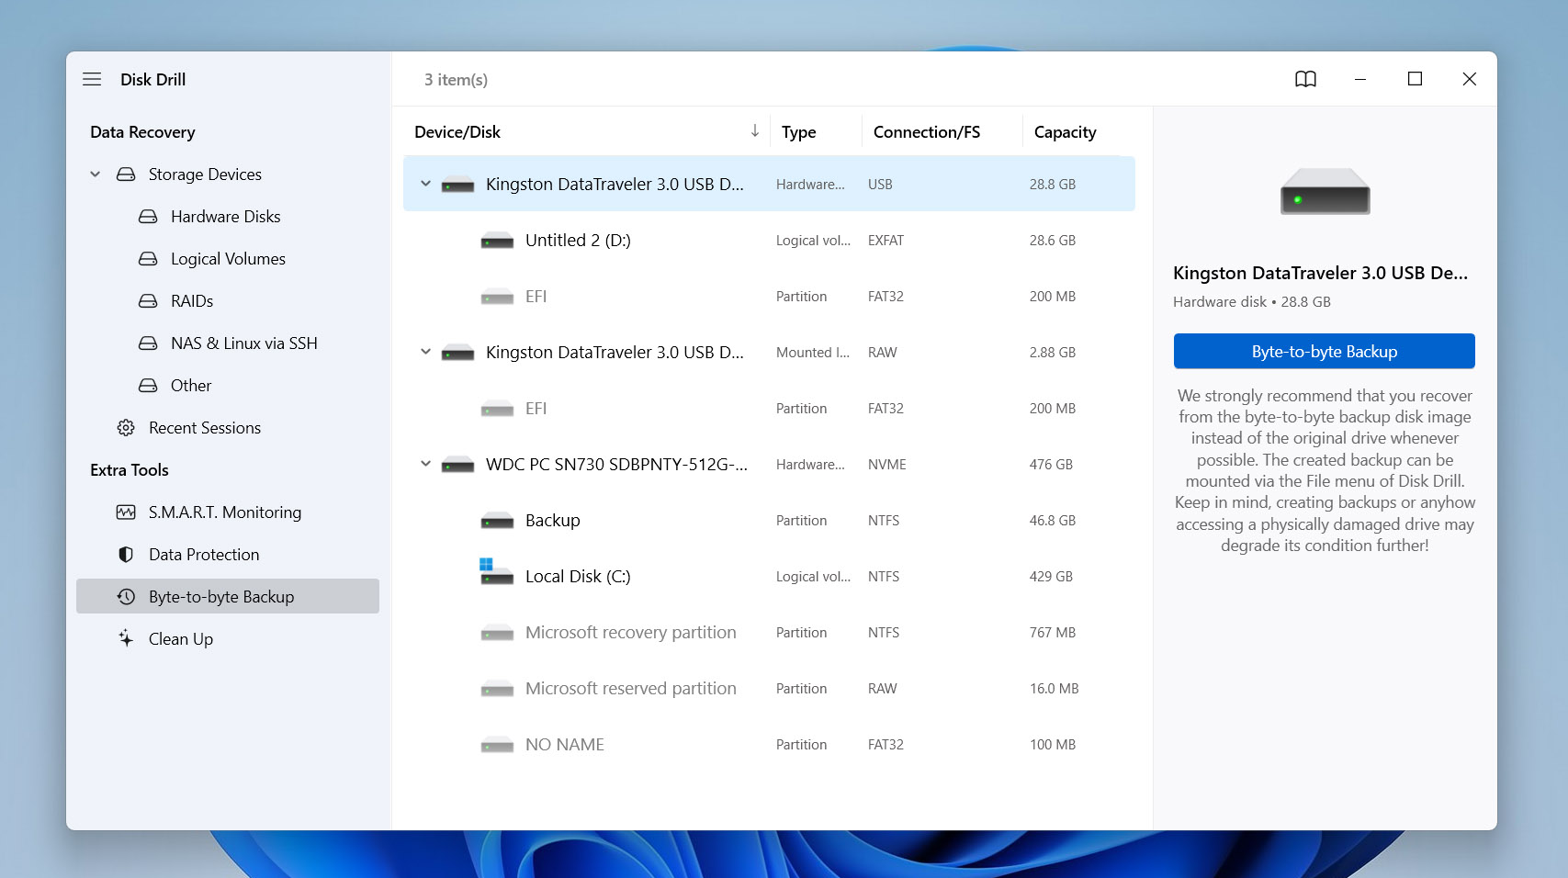This screenshot has height=878, width=1568.
Task: Maximize the Disk Drill window
Action: click(1415, 79)
